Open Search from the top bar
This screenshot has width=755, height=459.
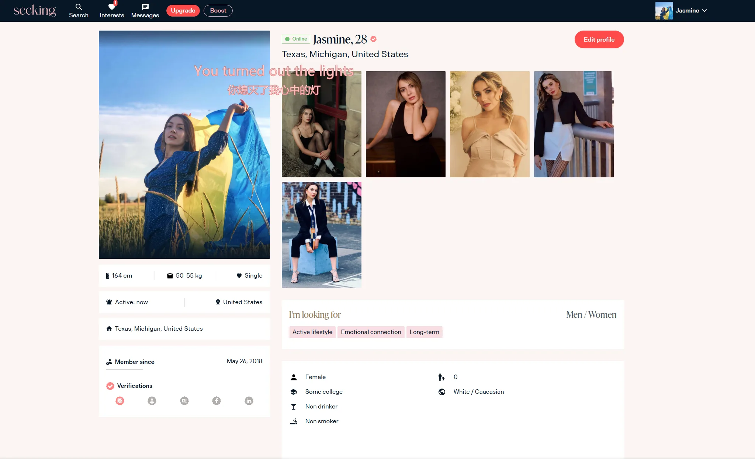coord(79,11)
